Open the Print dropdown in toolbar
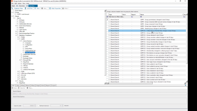197x111 pixels. click(x=66, y=8)
